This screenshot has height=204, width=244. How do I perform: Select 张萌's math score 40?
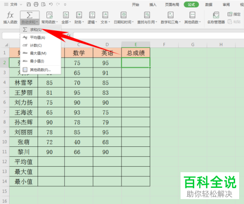tap(79, 142)
